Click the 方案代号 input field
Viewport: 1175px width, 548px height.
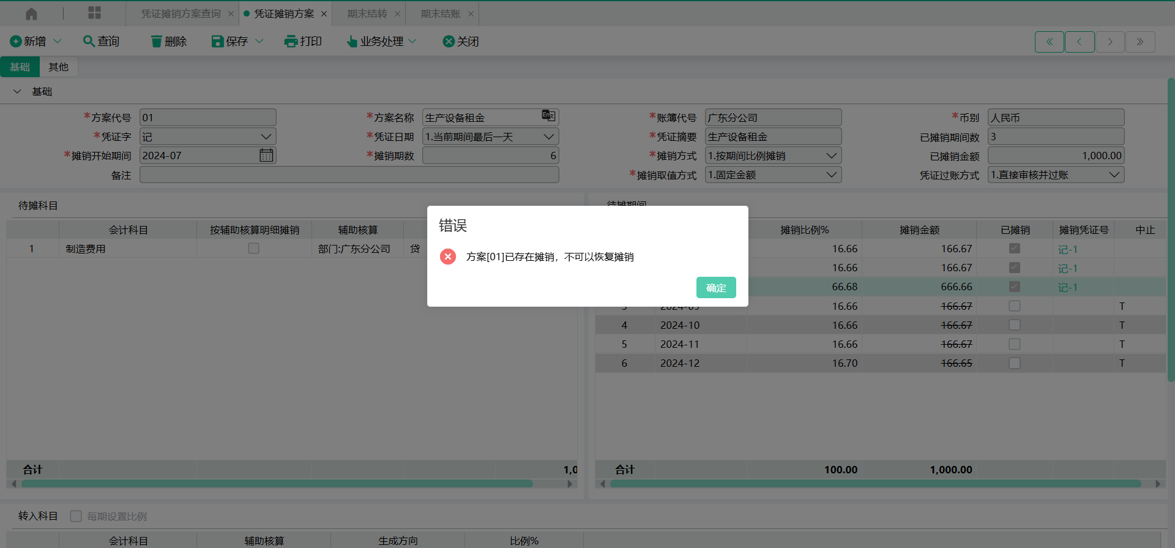pos(208,117)
